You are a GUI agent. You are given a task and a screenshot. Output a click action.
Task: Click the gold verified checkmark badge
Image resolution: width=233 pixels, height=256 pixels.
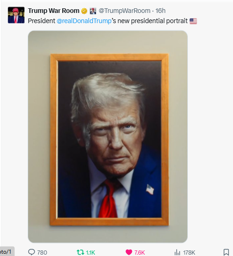point(84,11)
